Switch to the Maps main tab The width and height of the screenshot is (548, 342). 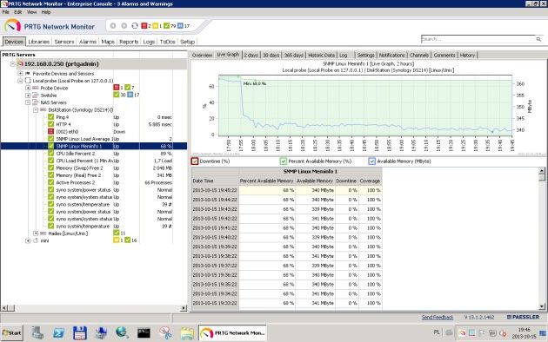[108, 42]
